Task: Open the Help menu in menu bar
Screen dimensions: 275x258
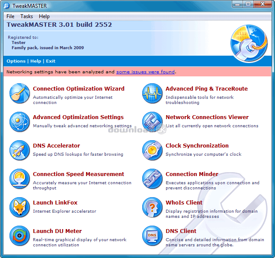Action: click(x=44, y=16)
